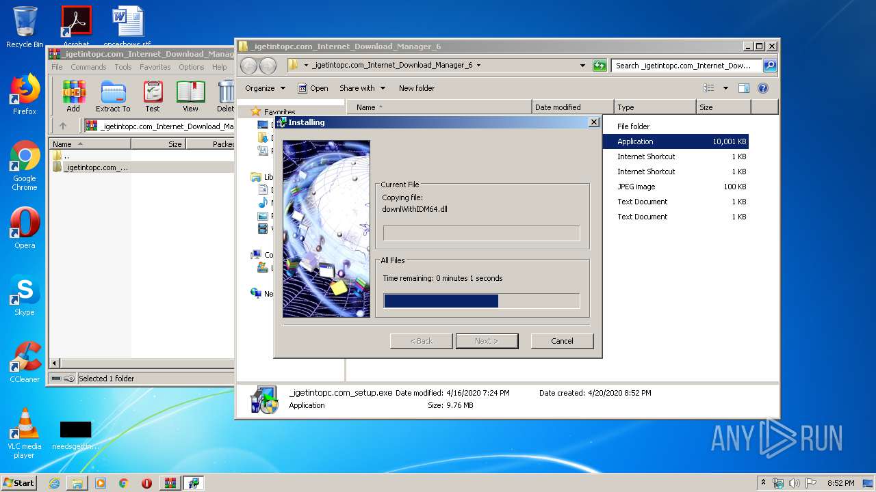Click the Explorer back navigation arrow
This screenshot has height=492, width=876.
point(248,66)
